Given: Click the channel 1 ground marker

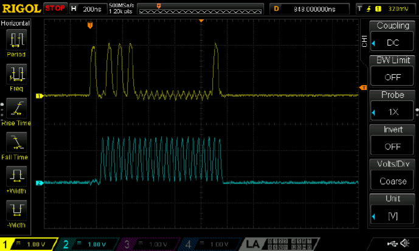Looking at the screenshot, I should click(40, 96).
